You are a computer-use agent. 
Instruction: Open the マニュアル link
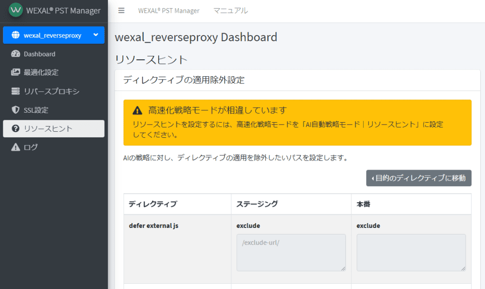[x=231, y=10]
